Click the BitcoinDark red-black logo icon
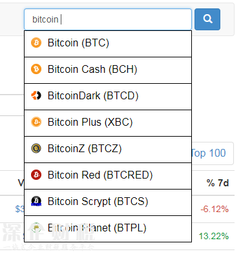The height and width of the screenshot is (254, 252). click(x=36, y=95)
